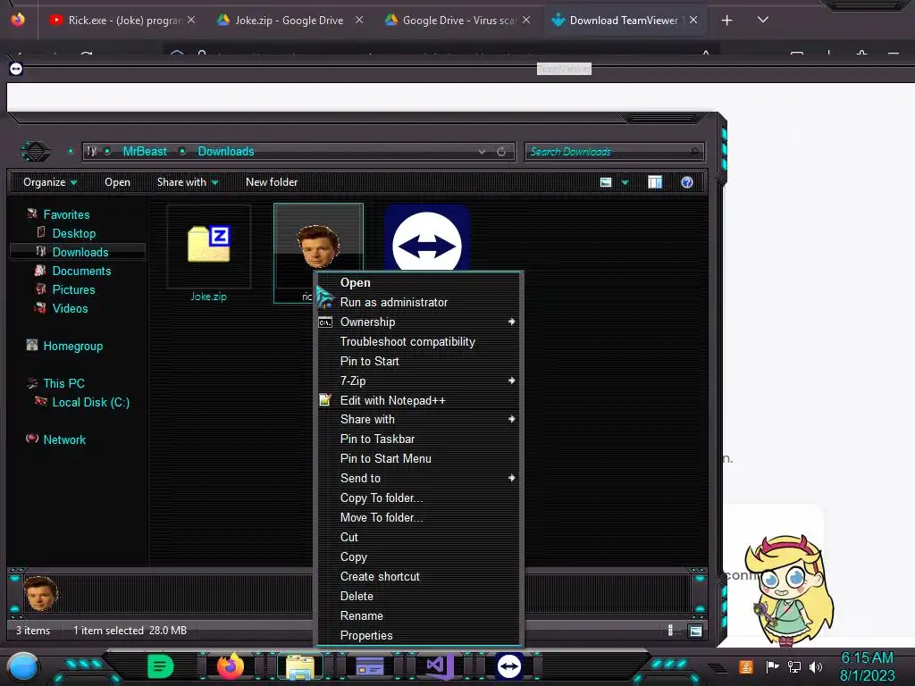
Task: Open a new browser tab
Action: click(727, 21)
